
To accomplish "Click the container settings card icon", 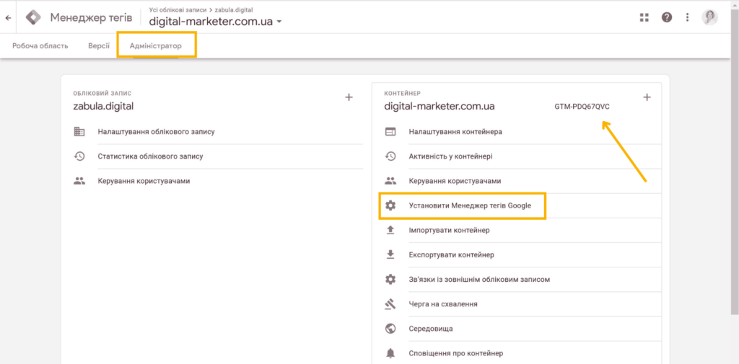I will pyautogui.click(x=390, y=132).
